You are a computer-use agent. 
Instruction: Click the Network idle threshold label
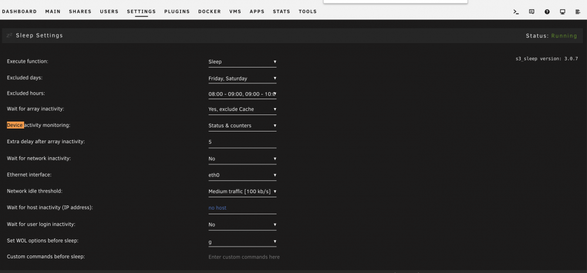35,191
